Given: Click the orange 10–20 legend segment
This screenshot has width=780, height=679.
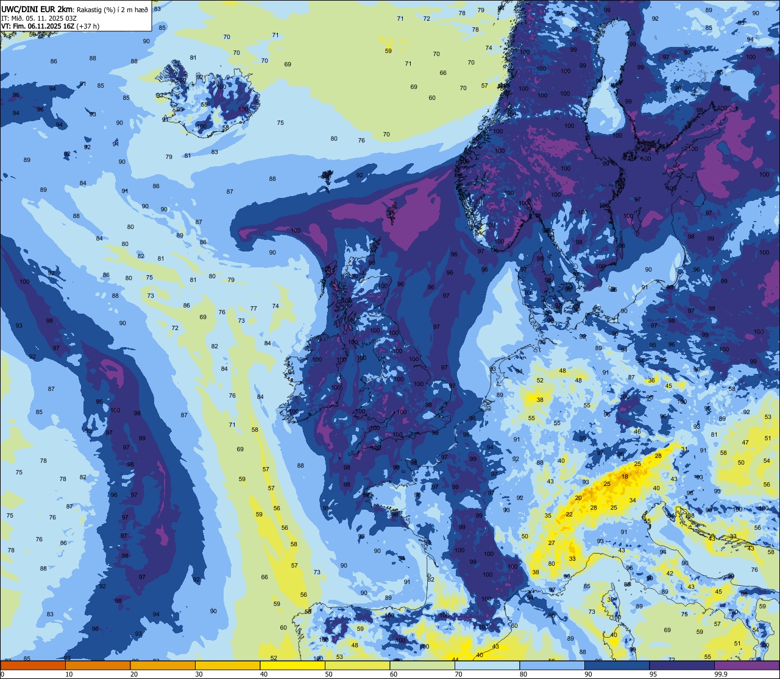Looking at the screenshot, I should click(97, 665).
